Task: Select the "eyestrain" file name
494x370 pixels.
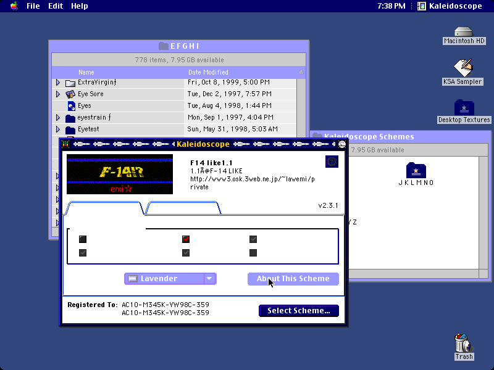Action: (94, 118)
